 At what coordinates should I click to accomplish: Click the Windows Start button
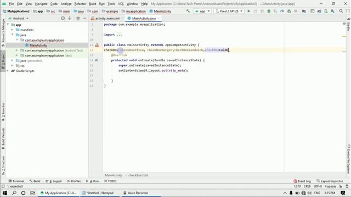(5, 193)
